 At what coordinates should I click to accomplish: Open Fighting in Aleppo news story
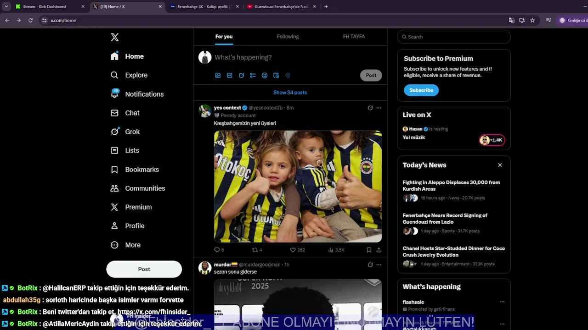click(454, 190)
